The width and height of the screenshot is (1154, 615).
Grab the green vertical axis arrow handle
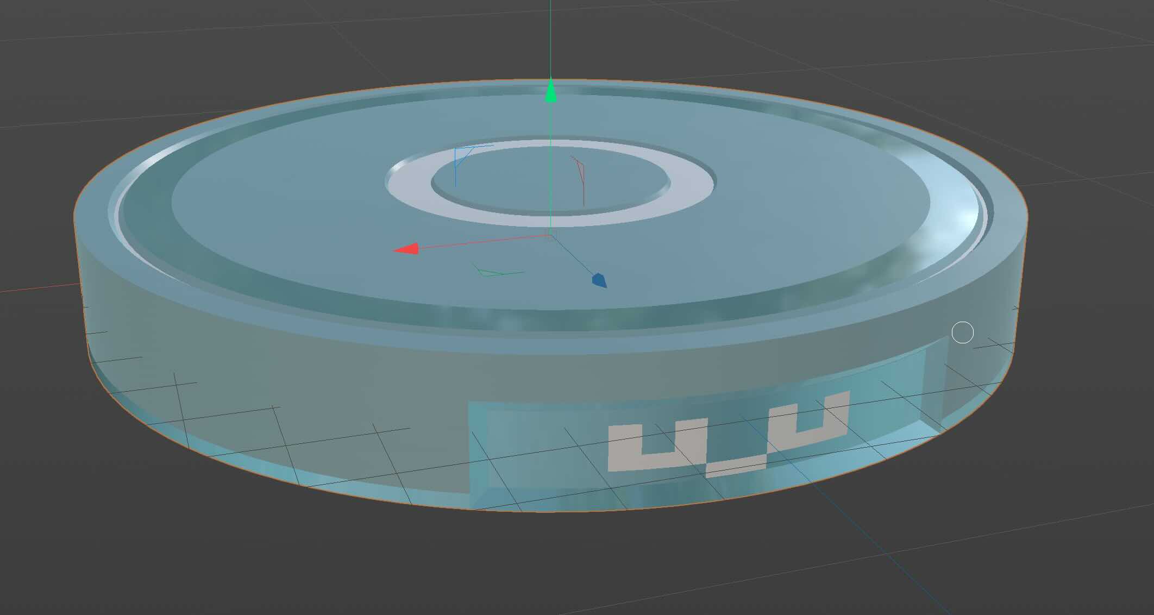tap(551, 90)
